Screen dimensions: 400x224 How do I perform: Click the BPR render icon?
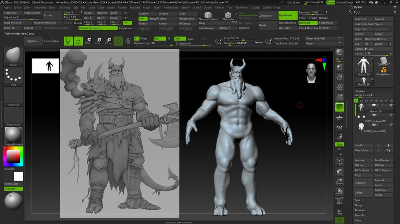pos(339,53)
